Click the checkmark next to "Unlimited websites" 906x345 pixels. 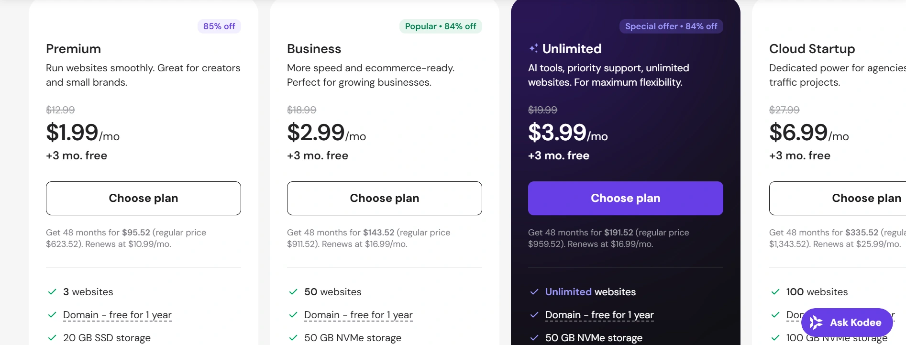pos(533,292)
